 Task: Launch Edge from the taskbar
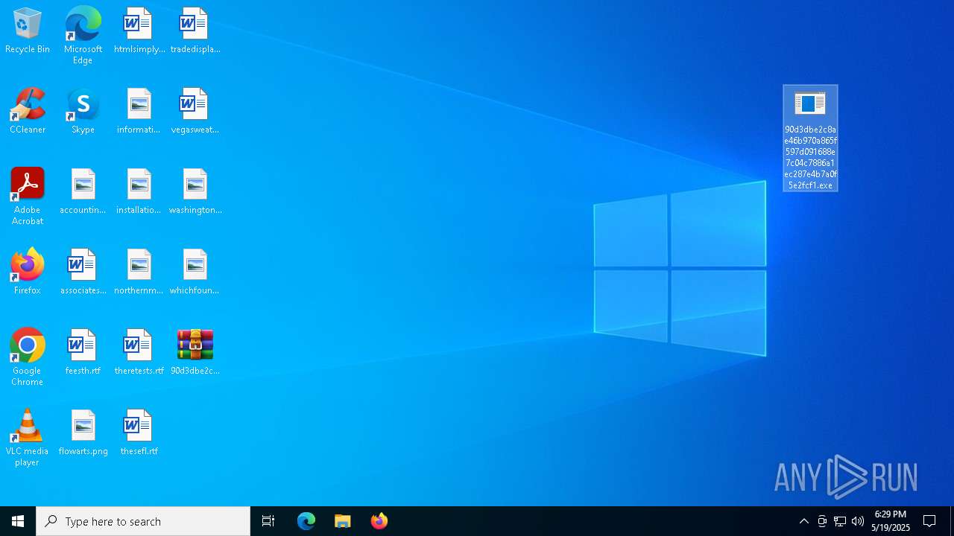click(x=306, y=521)
